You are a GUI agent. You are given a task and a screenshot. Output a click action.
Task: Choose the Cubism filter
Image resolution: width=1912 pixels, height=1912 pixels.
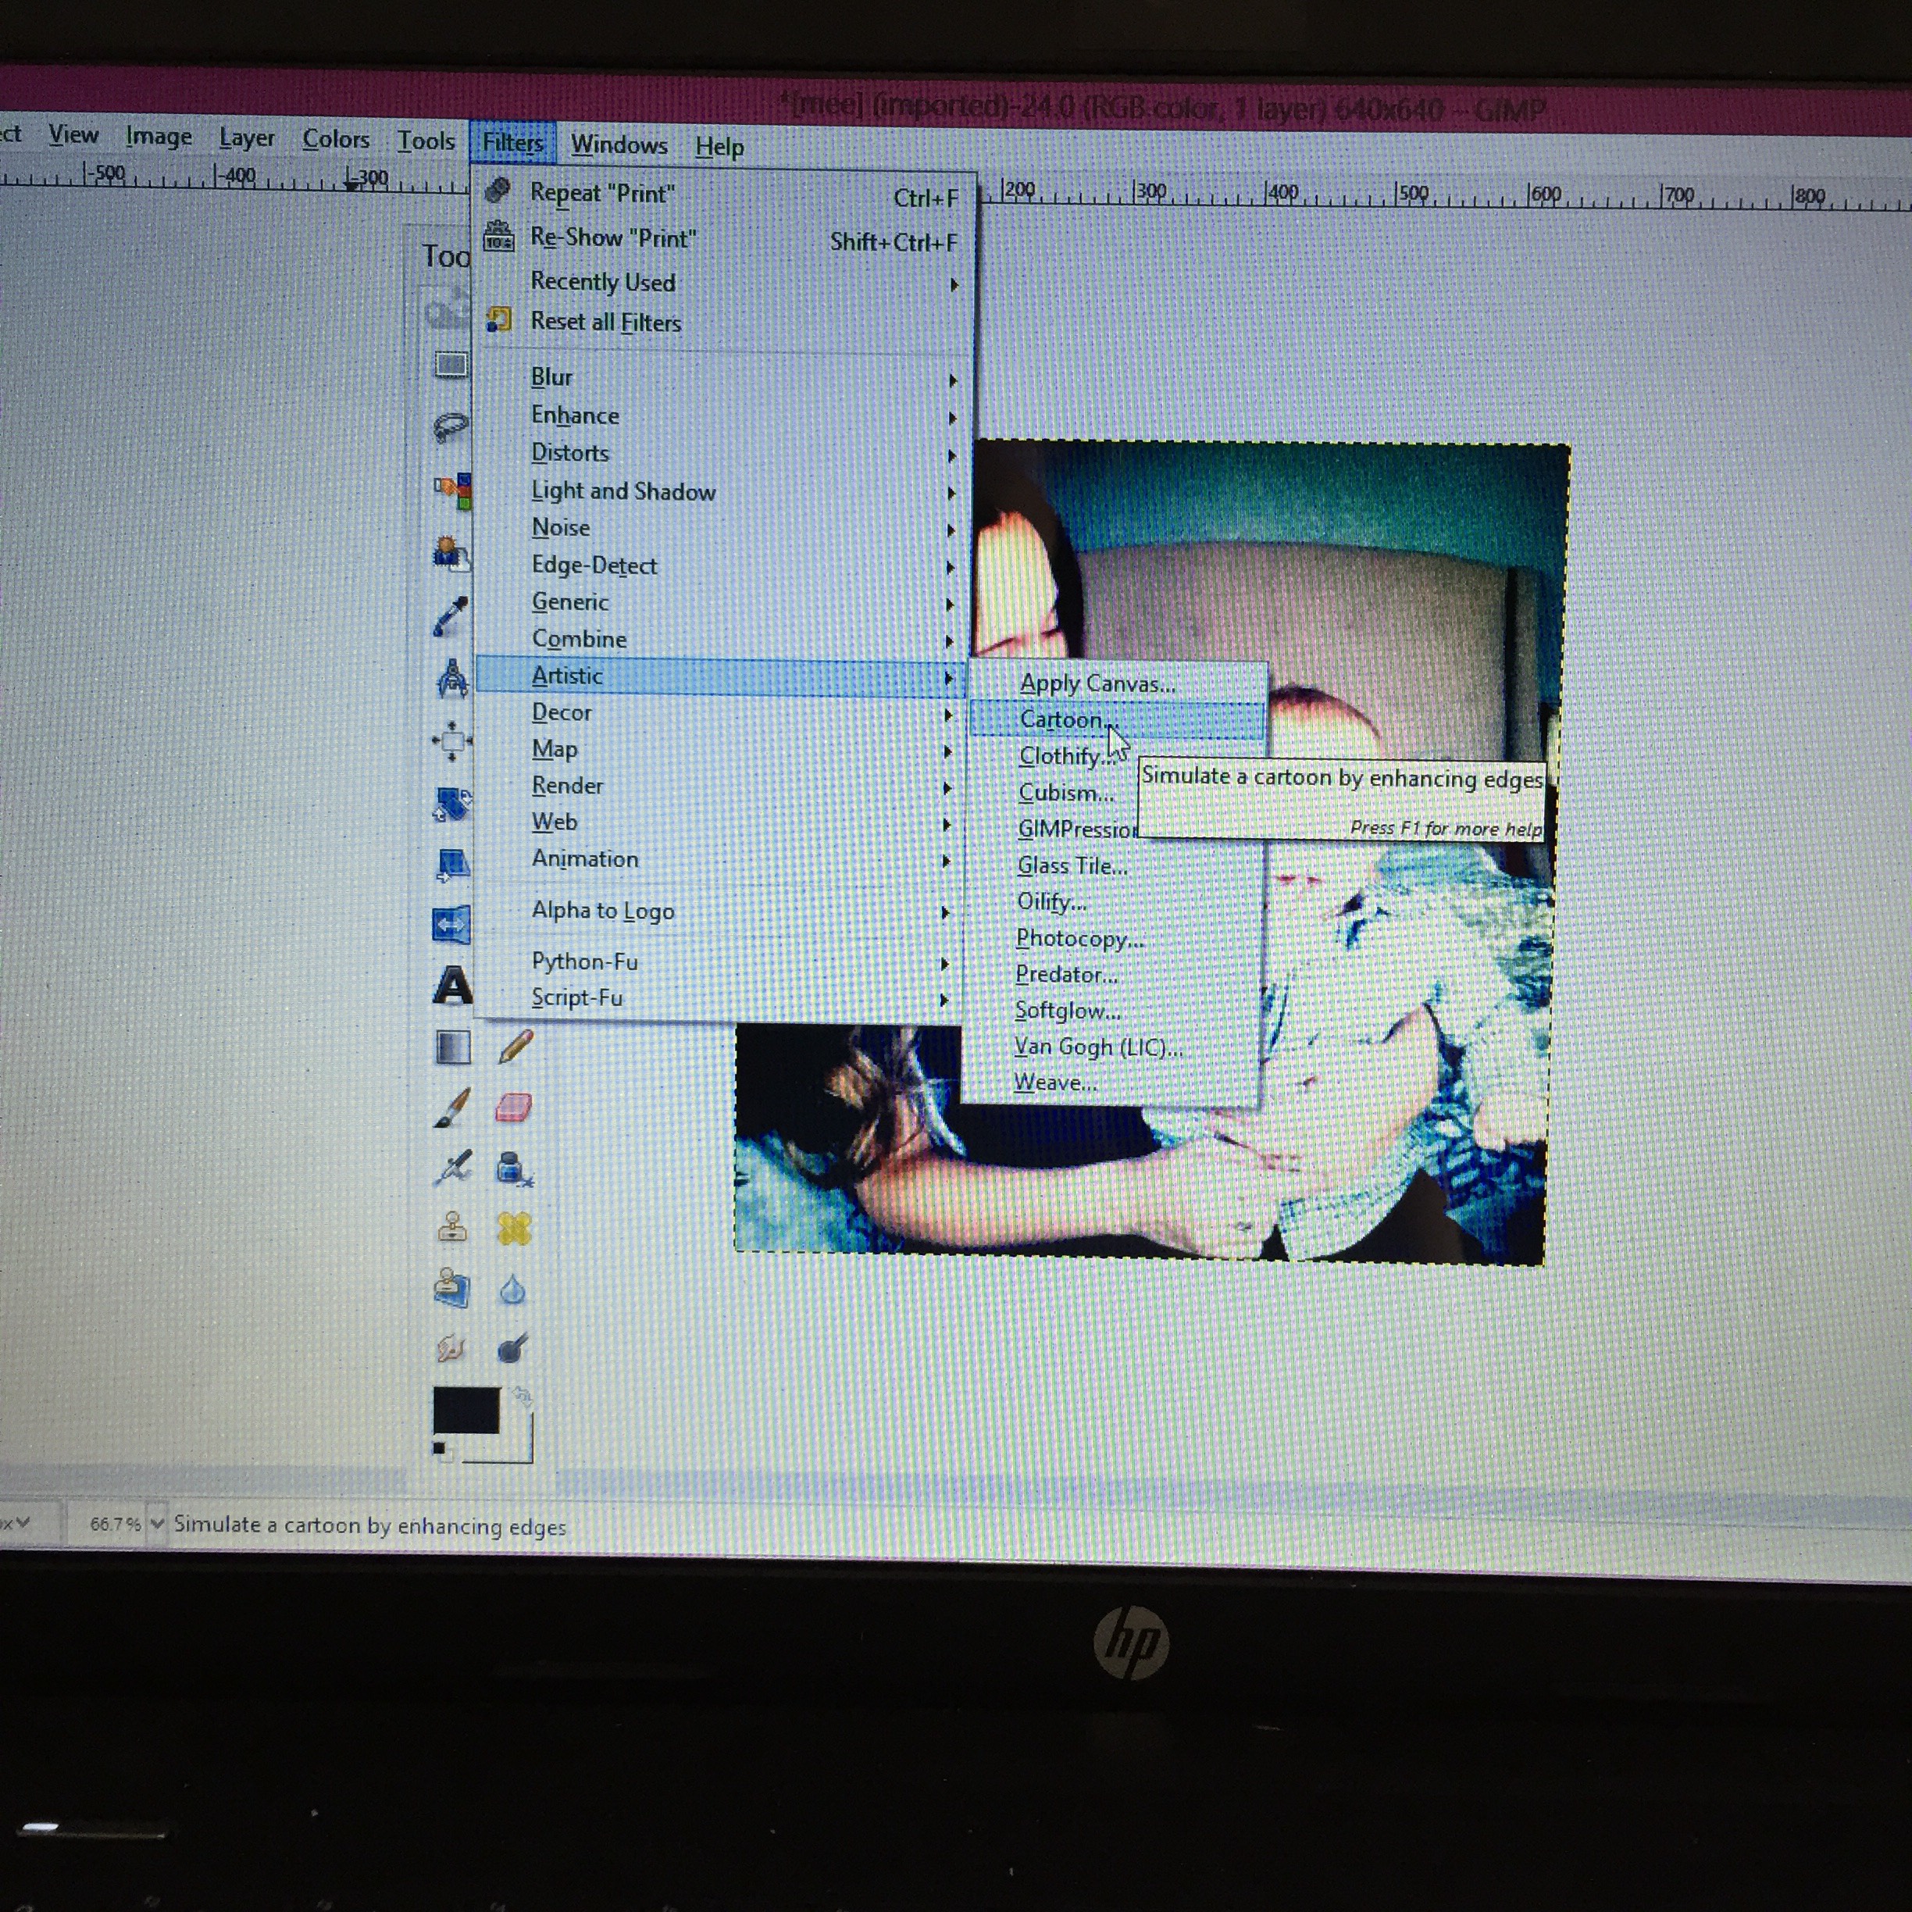pos(1067,793)
